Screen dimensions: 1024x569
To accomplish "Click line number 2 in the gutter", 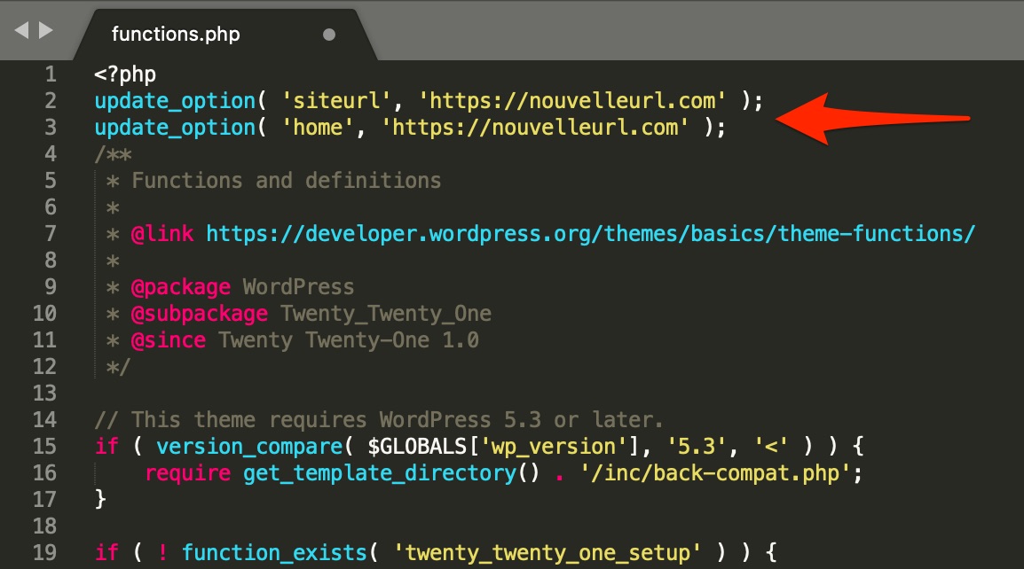I will [51, 101].
